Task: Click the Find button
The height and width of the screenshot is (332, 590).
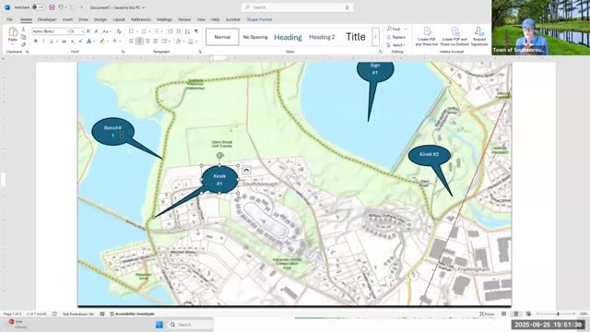Action: click(394, 29)
